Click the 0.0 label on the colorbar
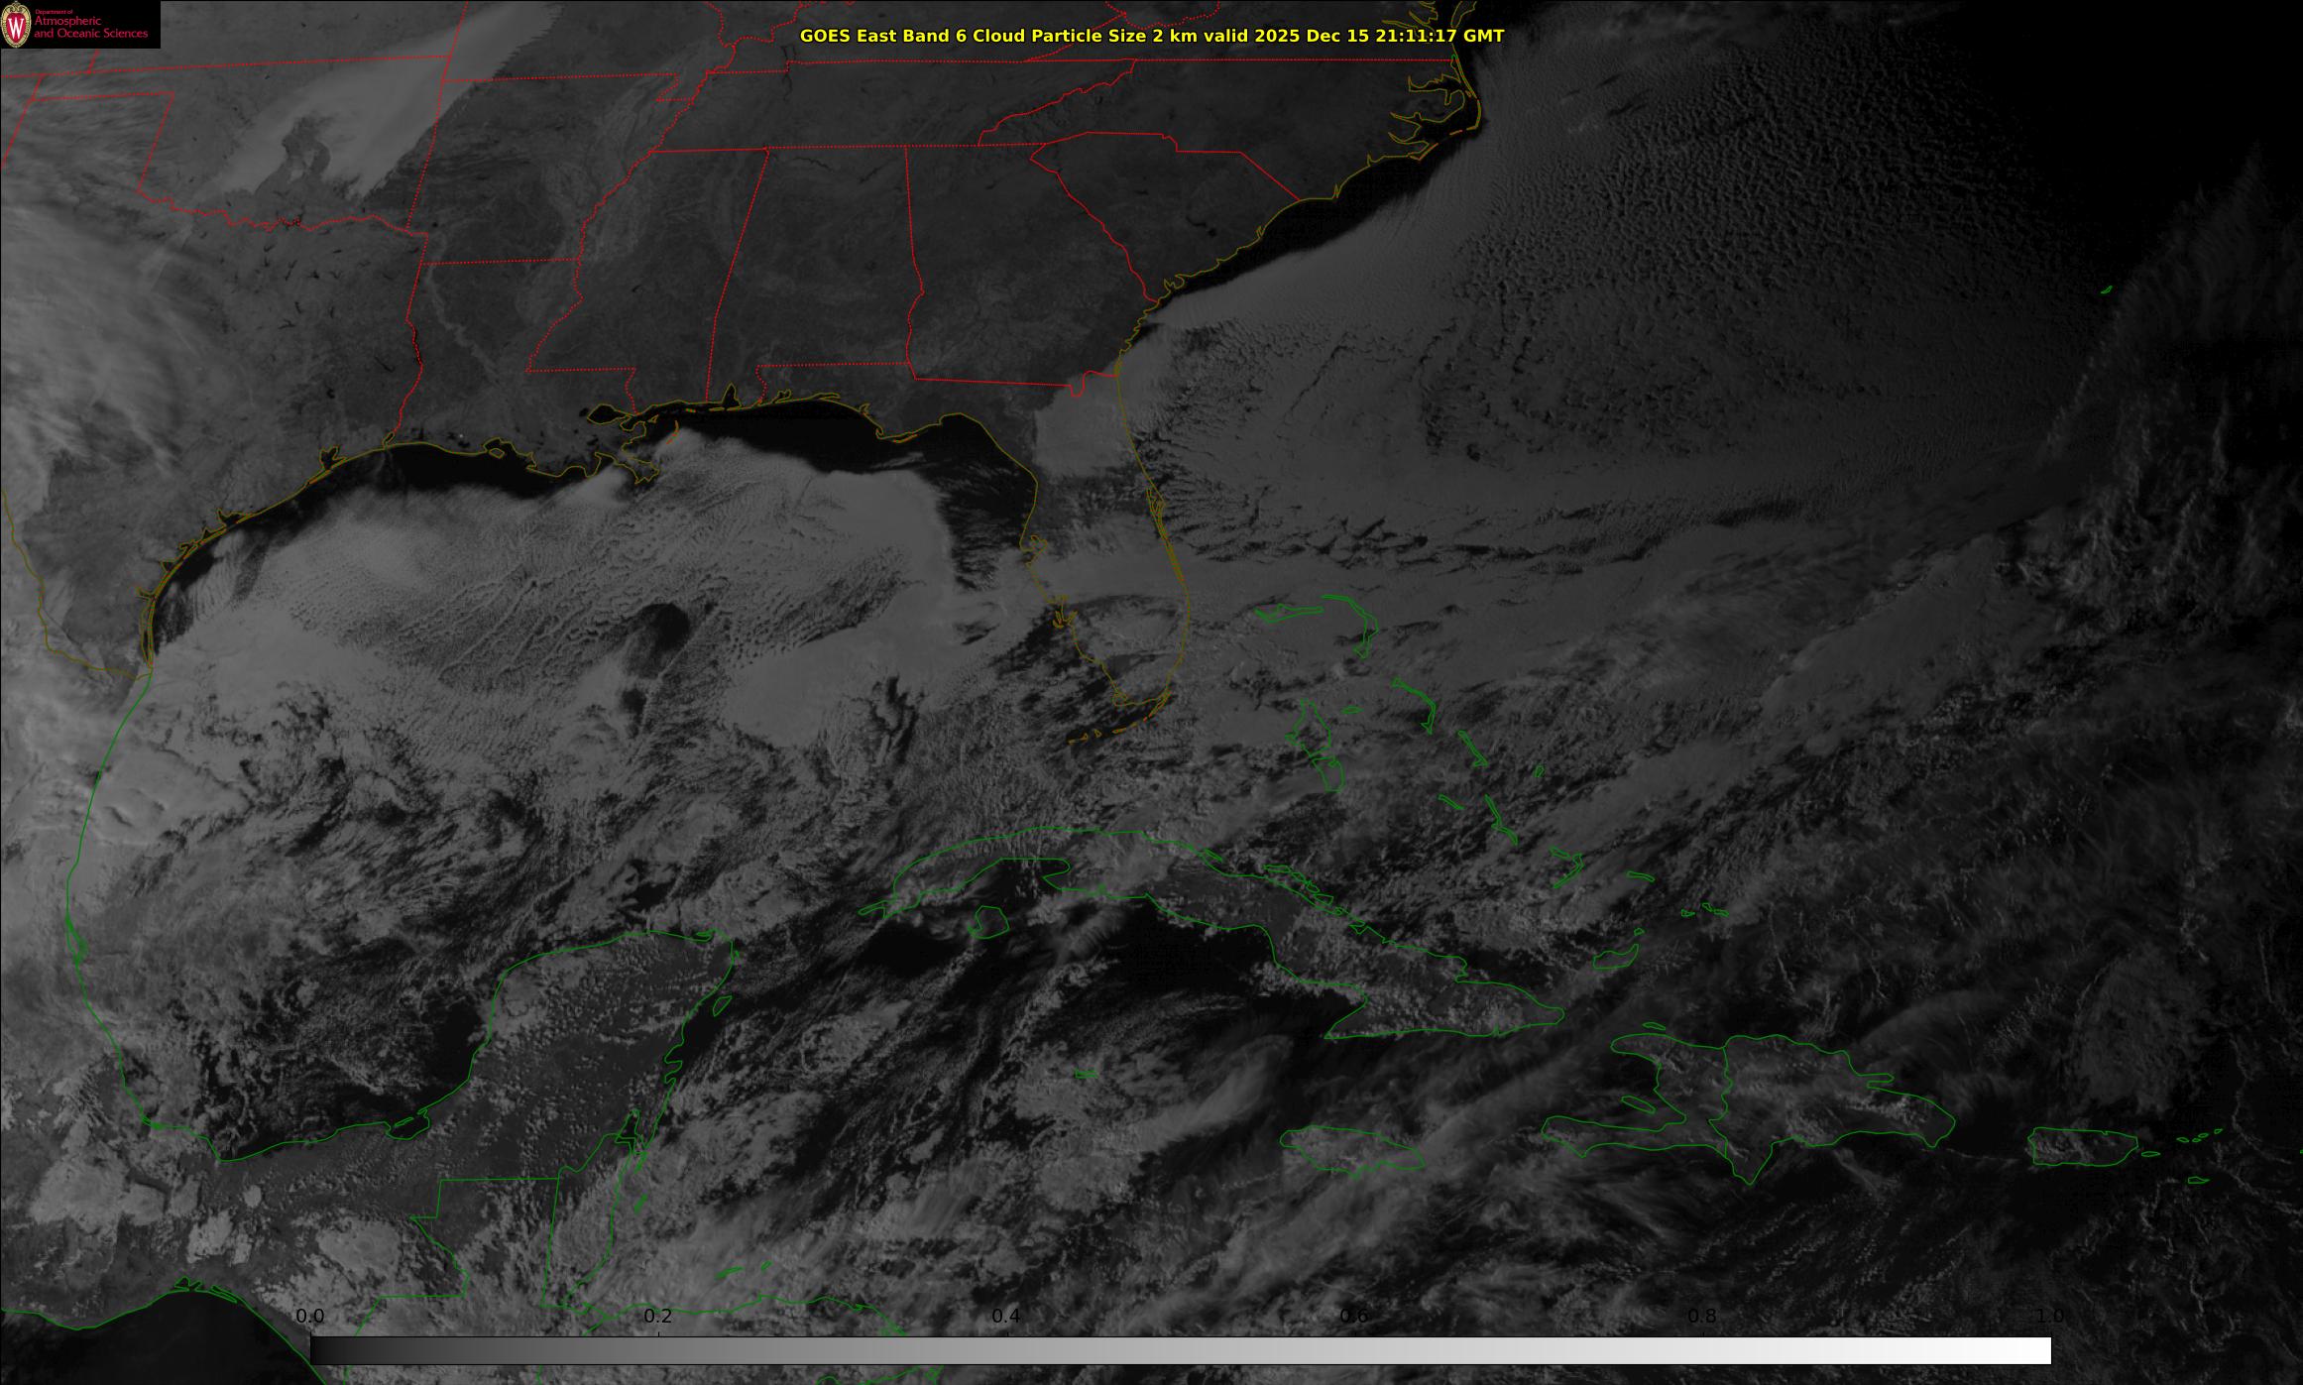Viewport: 2303px width, 1385px height. (310, 1316)
